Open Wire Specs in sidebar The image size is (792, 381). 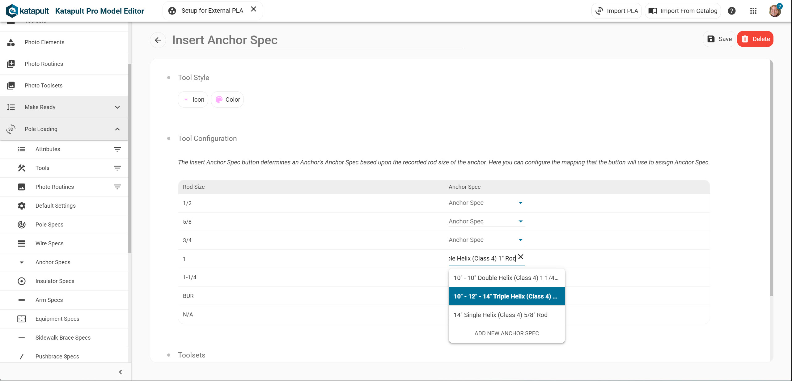point(49,243)
